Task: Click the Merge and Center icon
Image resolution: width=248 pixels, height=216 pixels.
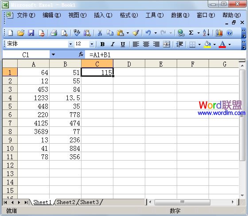Action: coord(167,44)
